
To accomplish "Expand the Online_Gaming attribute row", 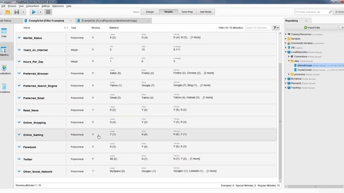I will pyautogui.click(x=19, y=135).
